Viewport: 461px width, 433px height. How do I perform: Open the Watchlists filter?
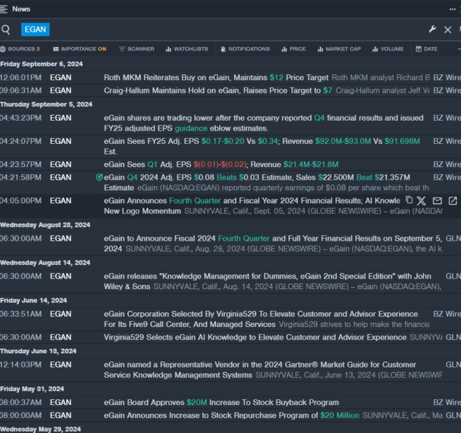click(187, 49)
